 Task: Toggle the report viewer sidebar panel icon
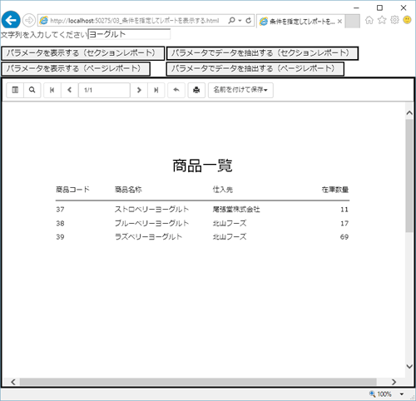(x=15, y=90)
